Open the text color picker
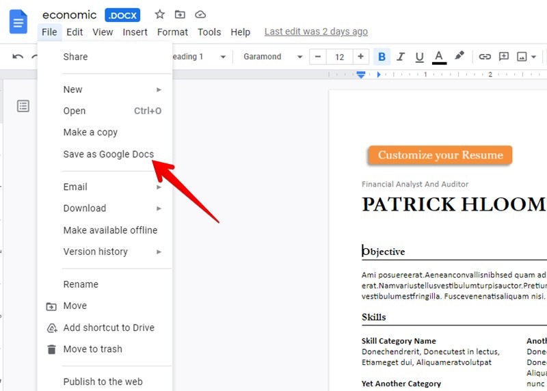 (439, 57)
